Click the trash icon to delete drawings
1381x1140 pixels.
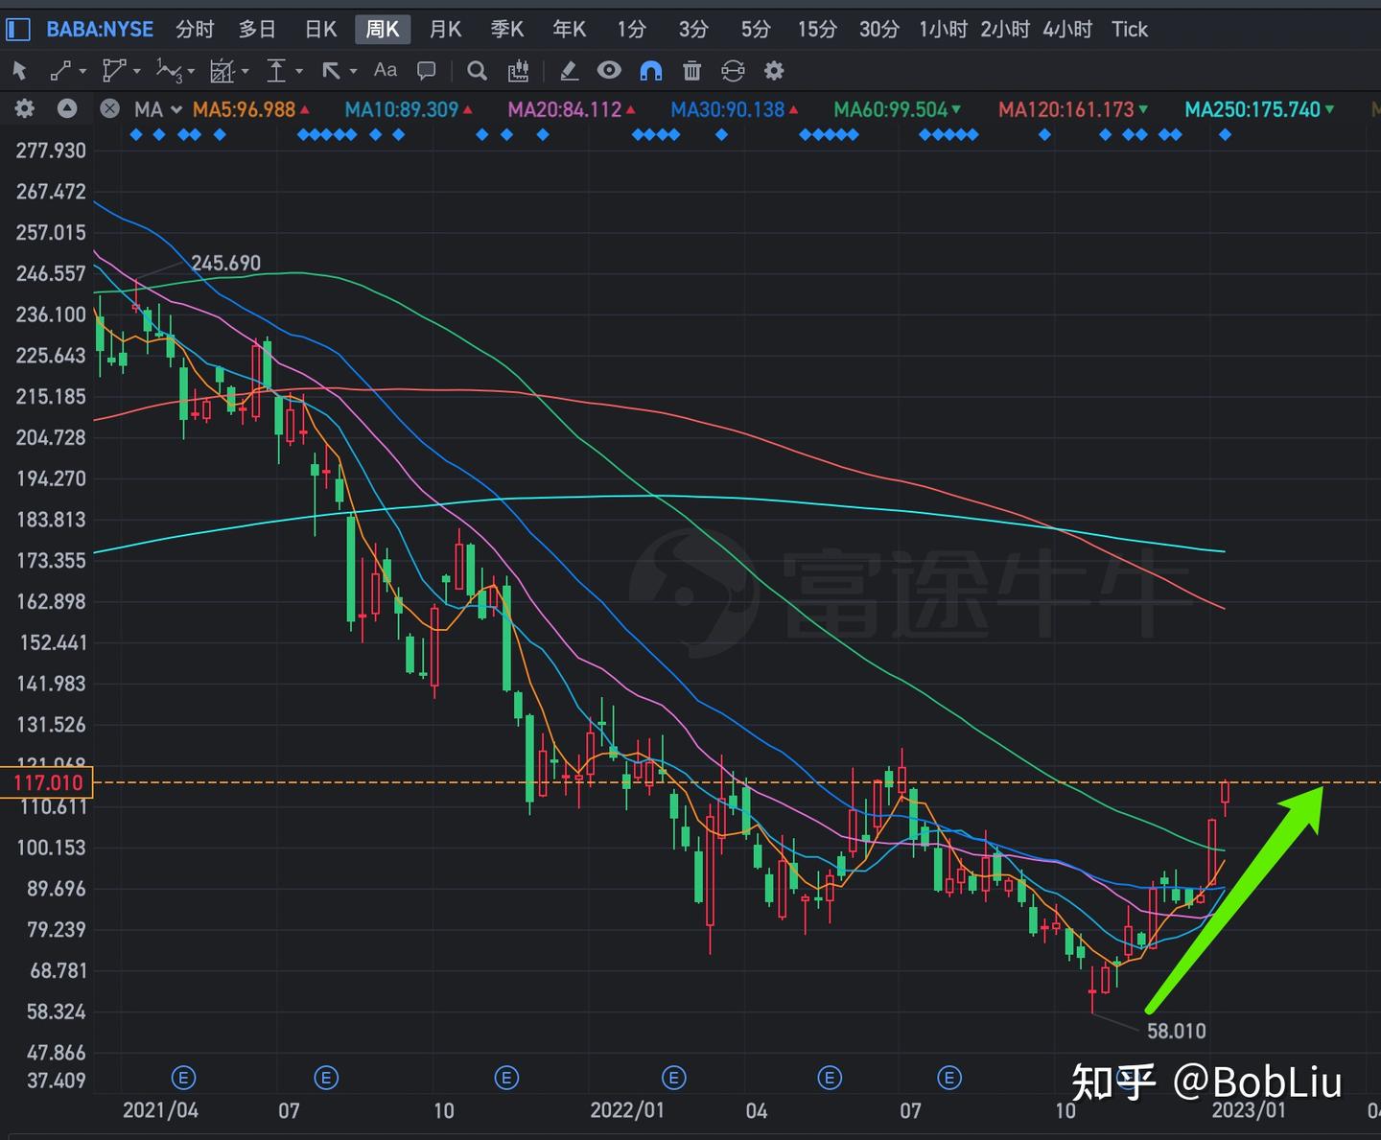click(691, 70)
